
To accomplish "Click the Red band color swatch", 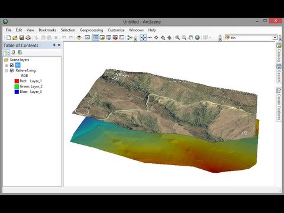I will tap(17, 81).
